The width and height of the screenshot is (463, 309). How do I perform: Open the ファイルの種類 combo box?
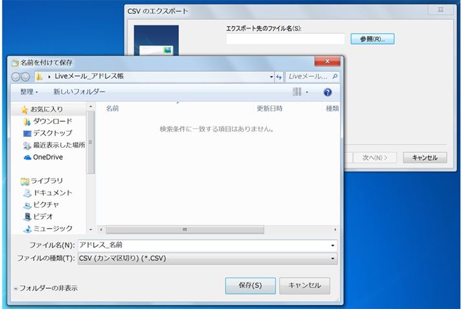click(x=207, y=258)
